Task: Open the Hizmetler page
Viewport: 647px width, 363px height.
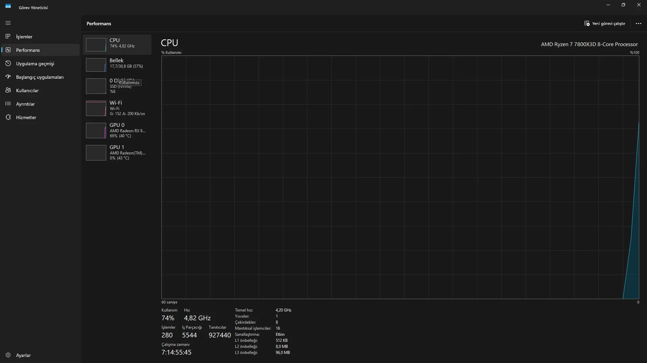Action: [40, 117]
